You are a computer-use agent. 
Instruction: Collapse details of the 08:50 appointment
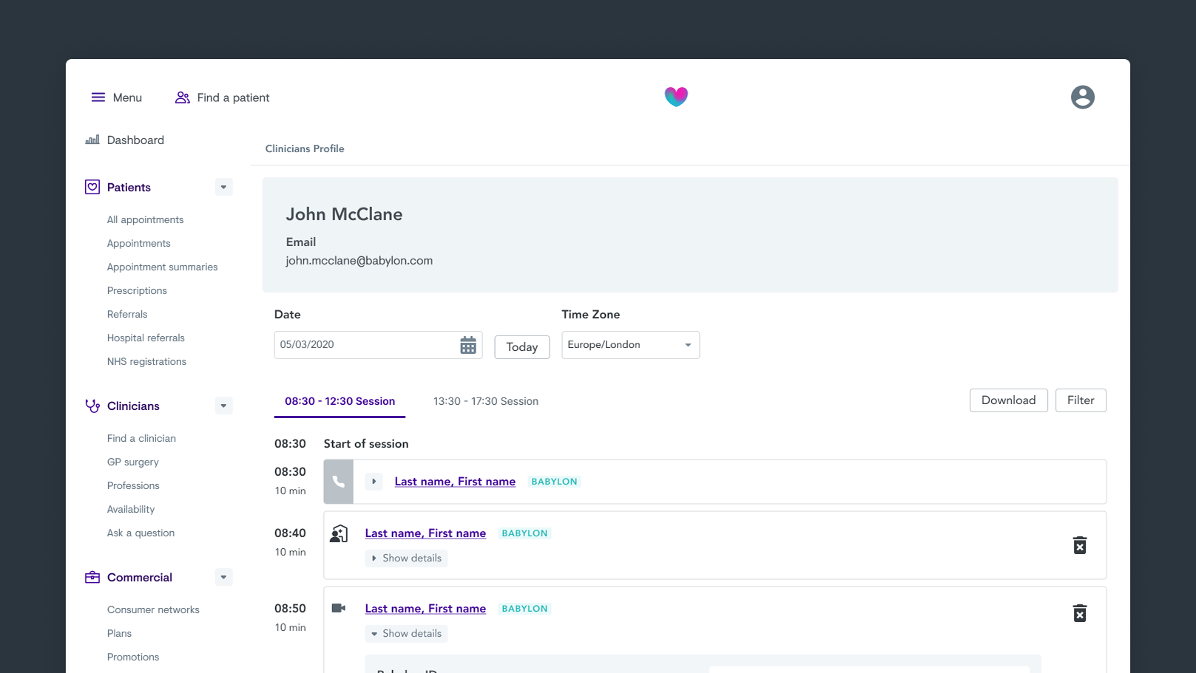[x=406, y=634]
